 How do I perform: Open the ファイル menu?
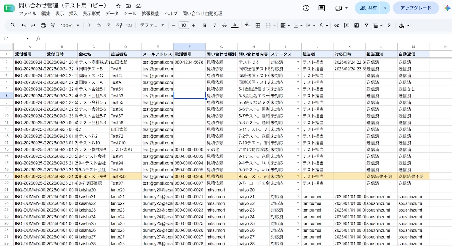point(28,14)
